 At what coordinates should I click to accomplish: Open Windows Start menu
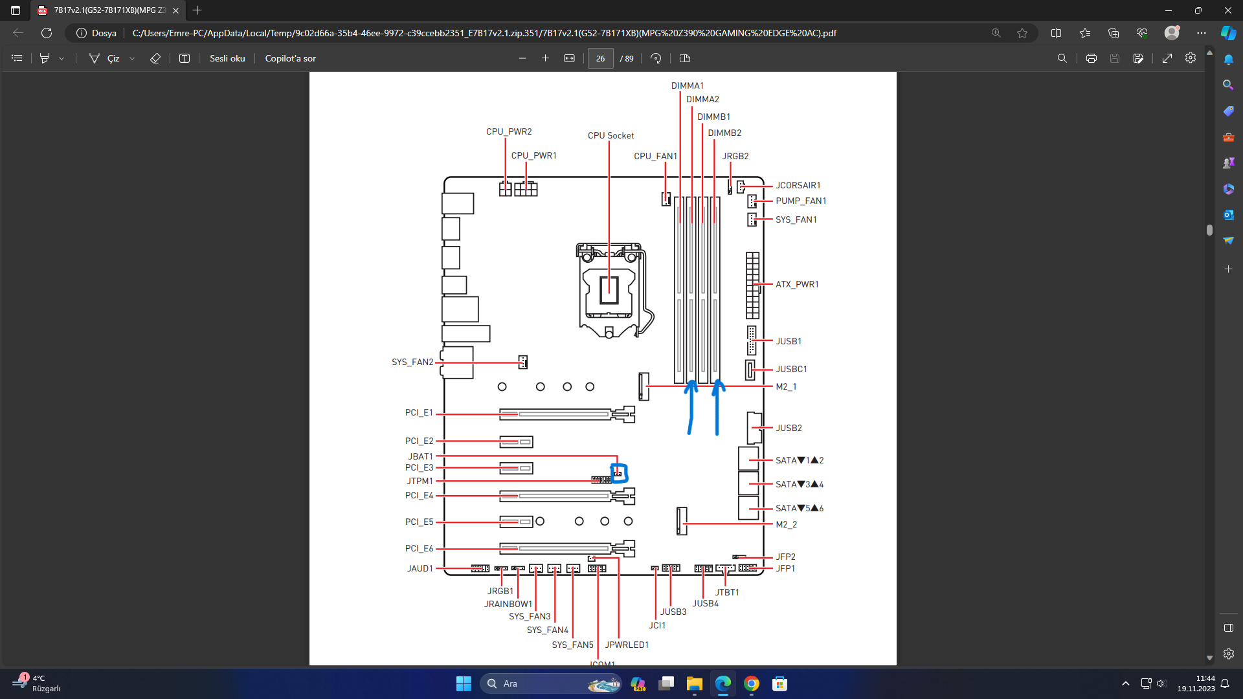click(x=464, y=683)
